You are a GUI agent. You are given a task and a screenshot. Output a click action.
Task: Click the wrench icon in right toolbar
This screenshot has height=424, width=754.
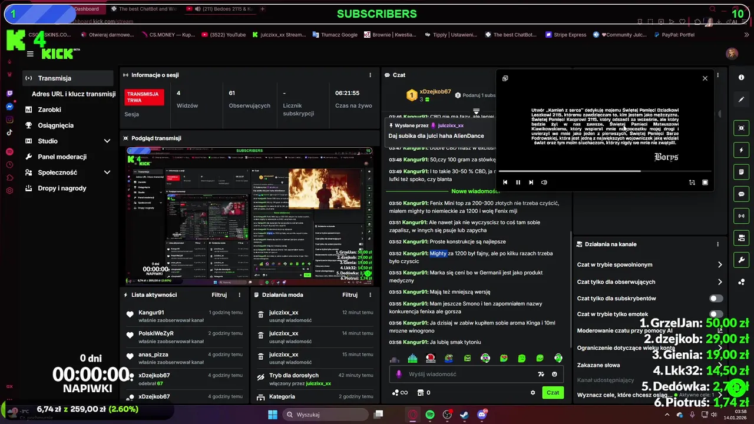pos(741,260)
